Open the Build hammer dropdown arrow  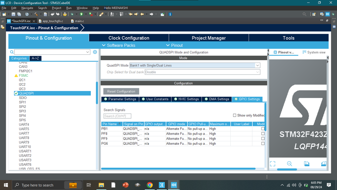point(40,14)
